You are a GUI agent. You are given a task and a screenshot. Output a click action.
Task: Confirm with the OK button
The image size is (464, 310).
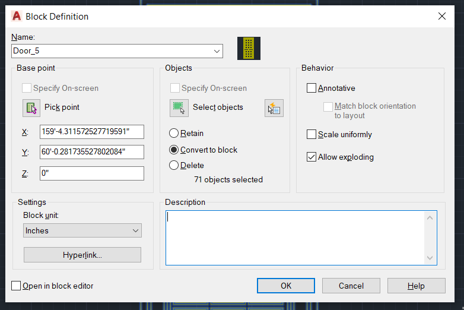pos(286,286)
